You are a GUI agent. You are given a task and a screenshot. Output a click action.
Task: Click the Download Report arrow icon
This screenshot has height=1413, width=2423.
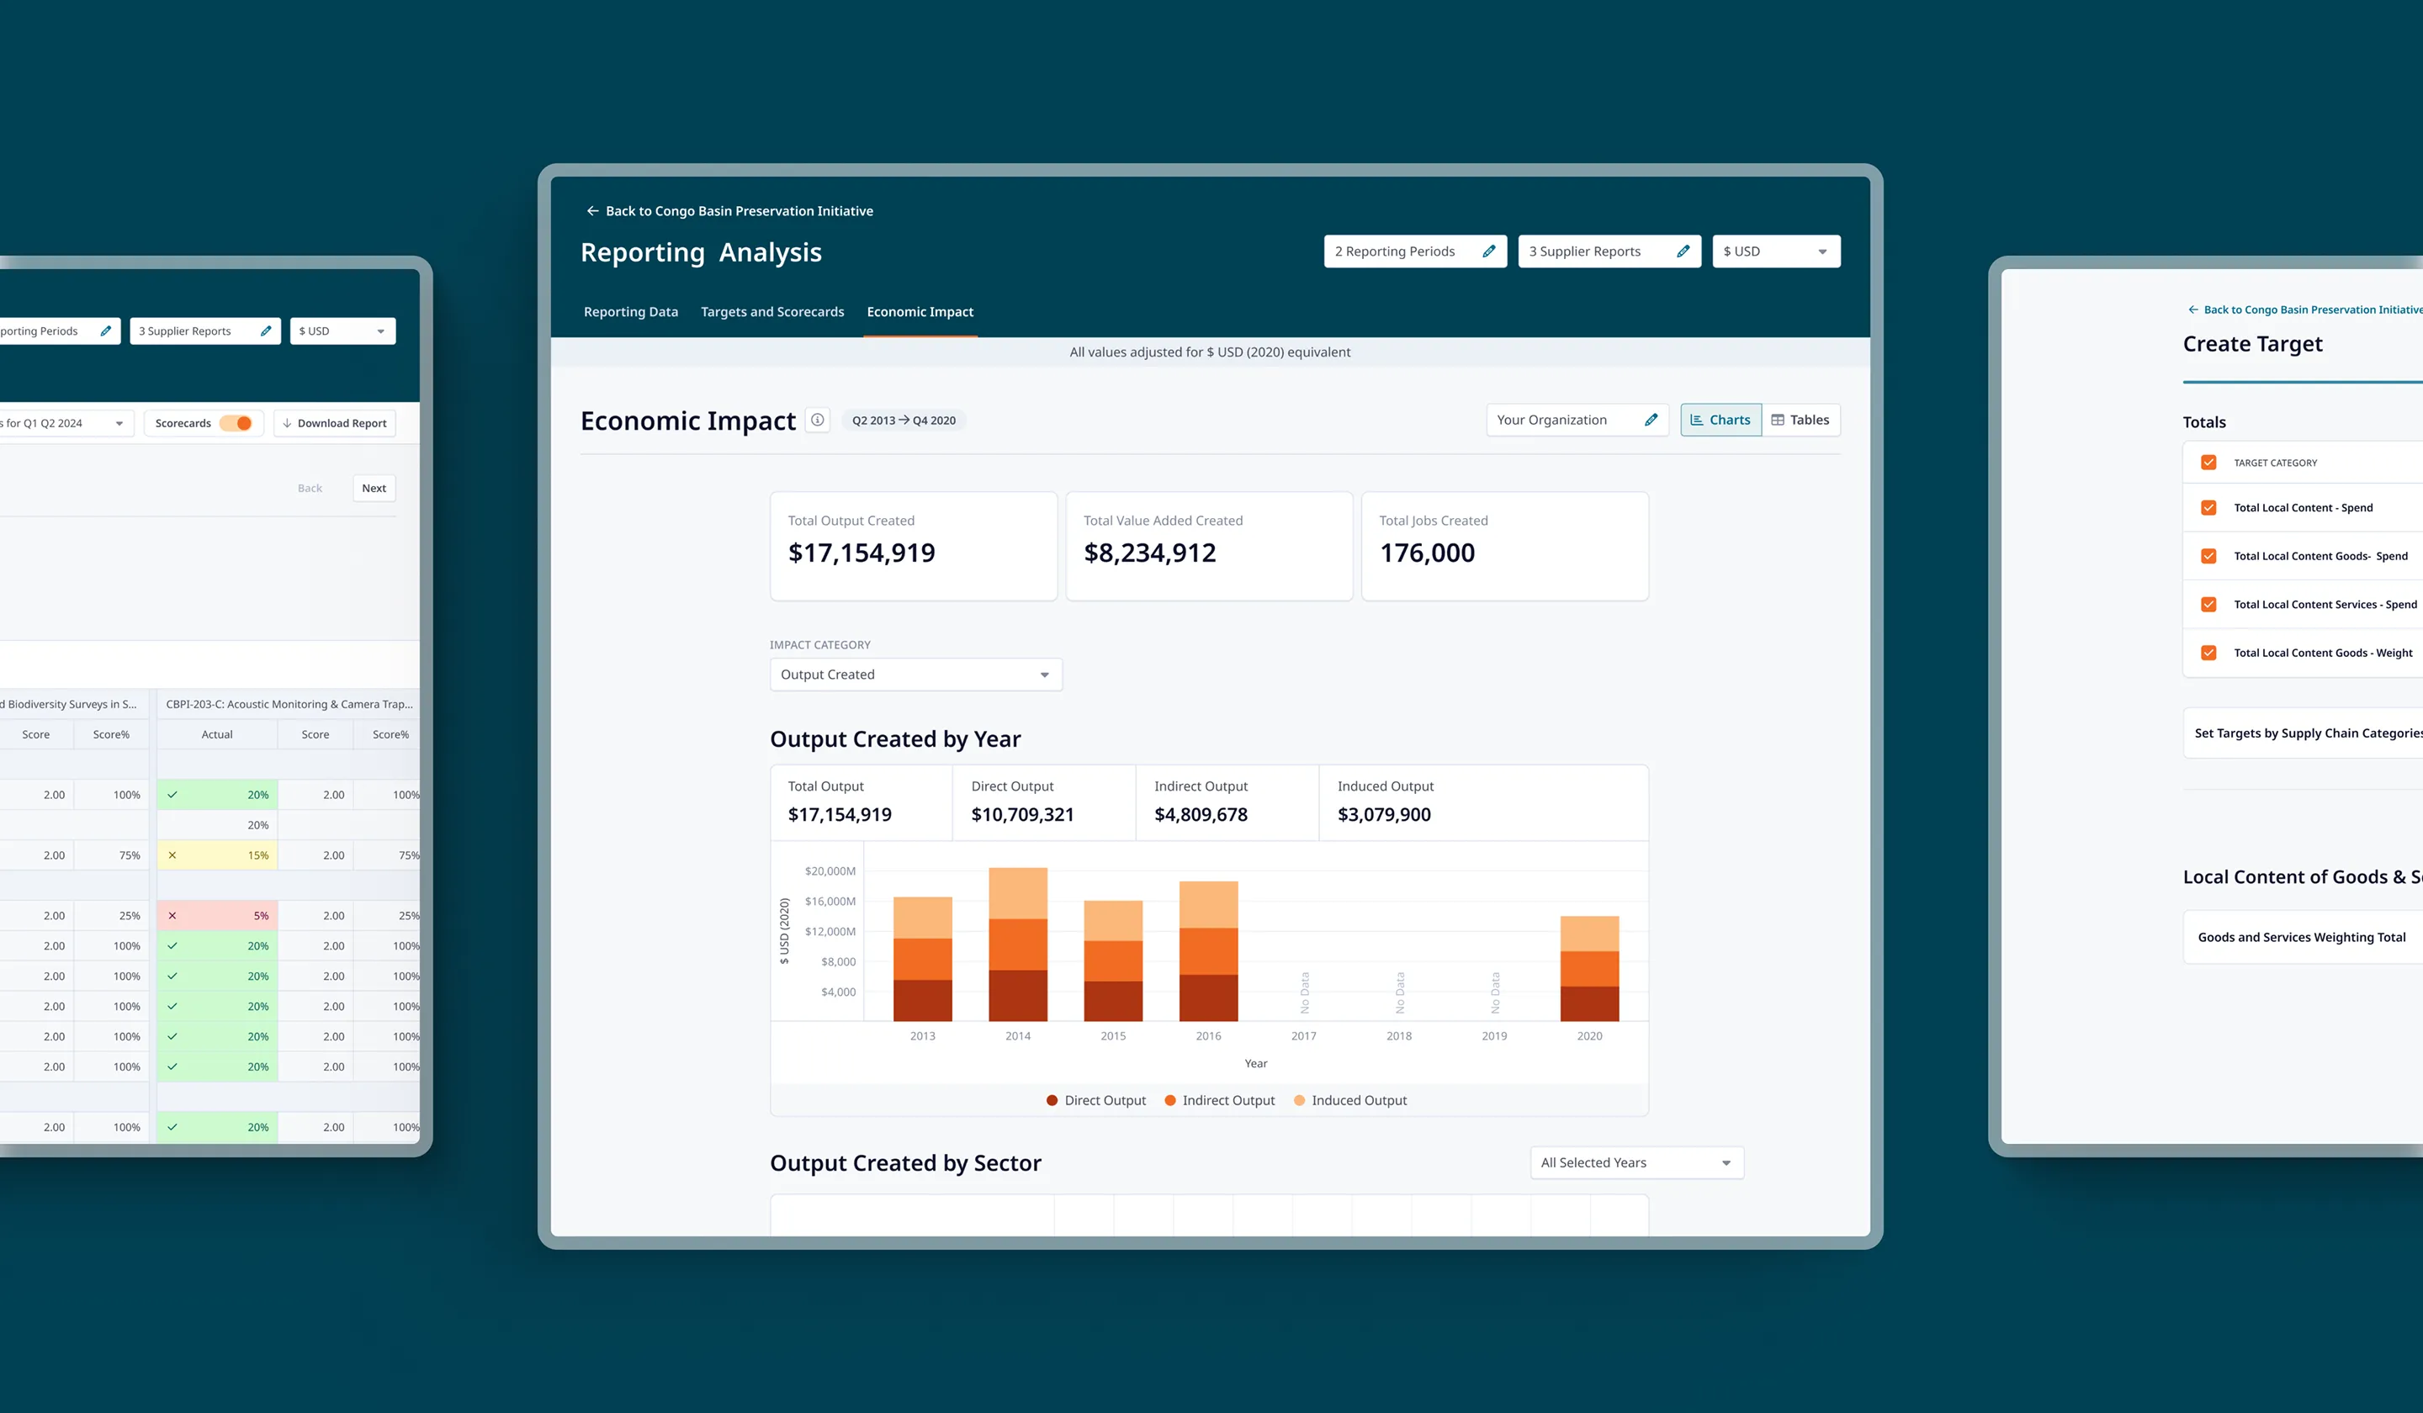coord(287,423)
